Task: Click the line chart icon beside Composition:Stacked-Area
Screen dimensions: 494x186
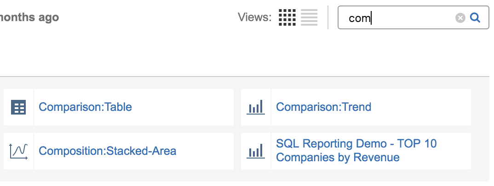Action: pos(18,151)
